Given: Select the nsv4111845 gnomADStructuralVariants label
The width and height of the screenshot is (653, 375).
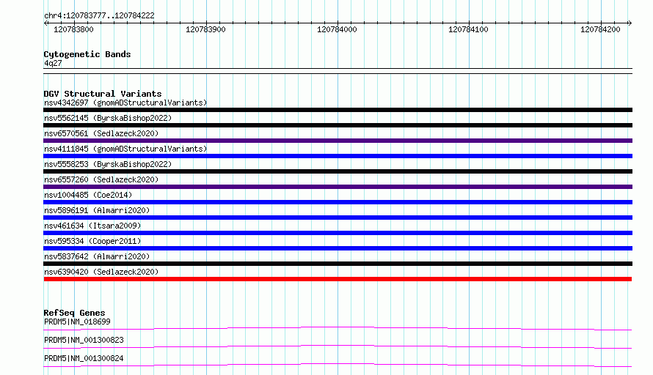Looking at the screenshot, I should 125,149.
